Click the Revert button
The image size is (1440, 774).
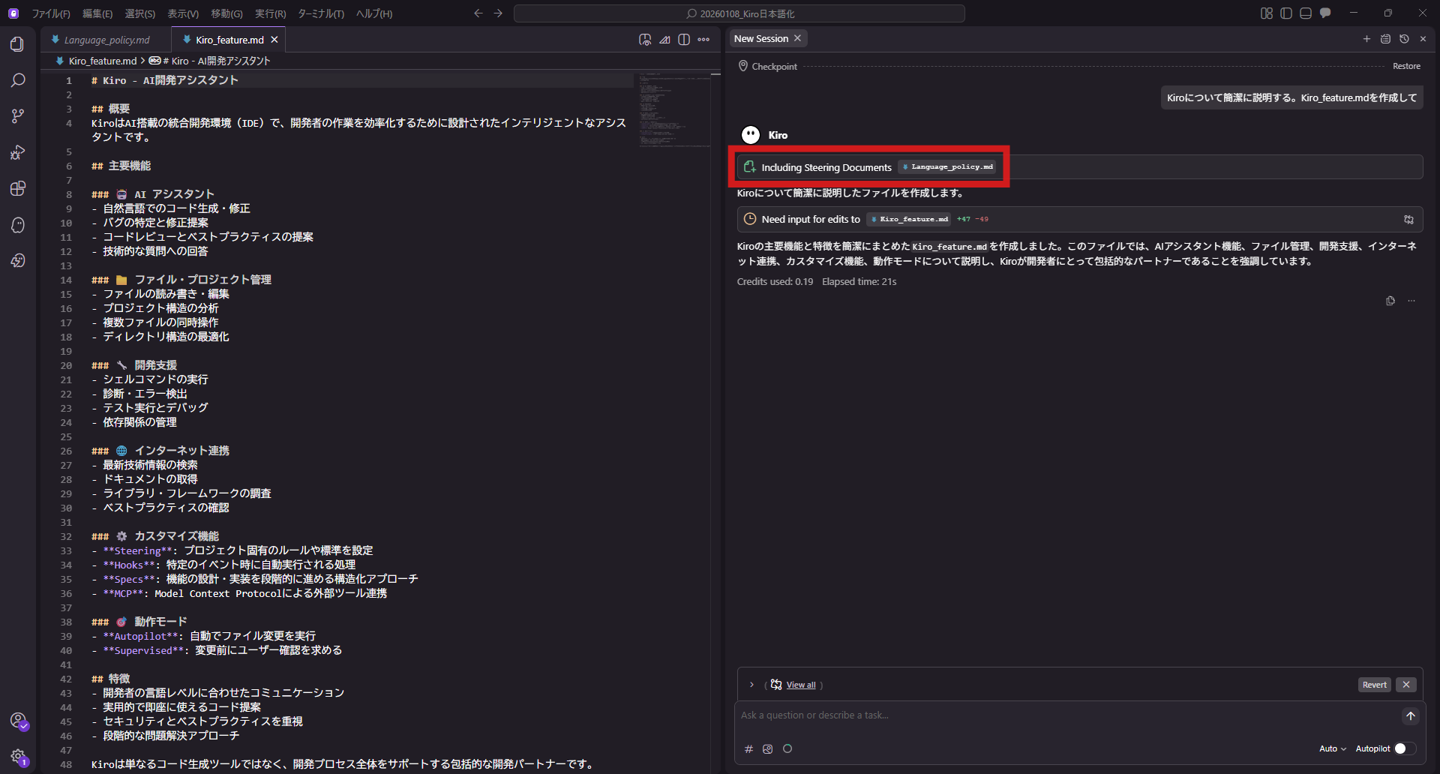[x=1374, y=685]
